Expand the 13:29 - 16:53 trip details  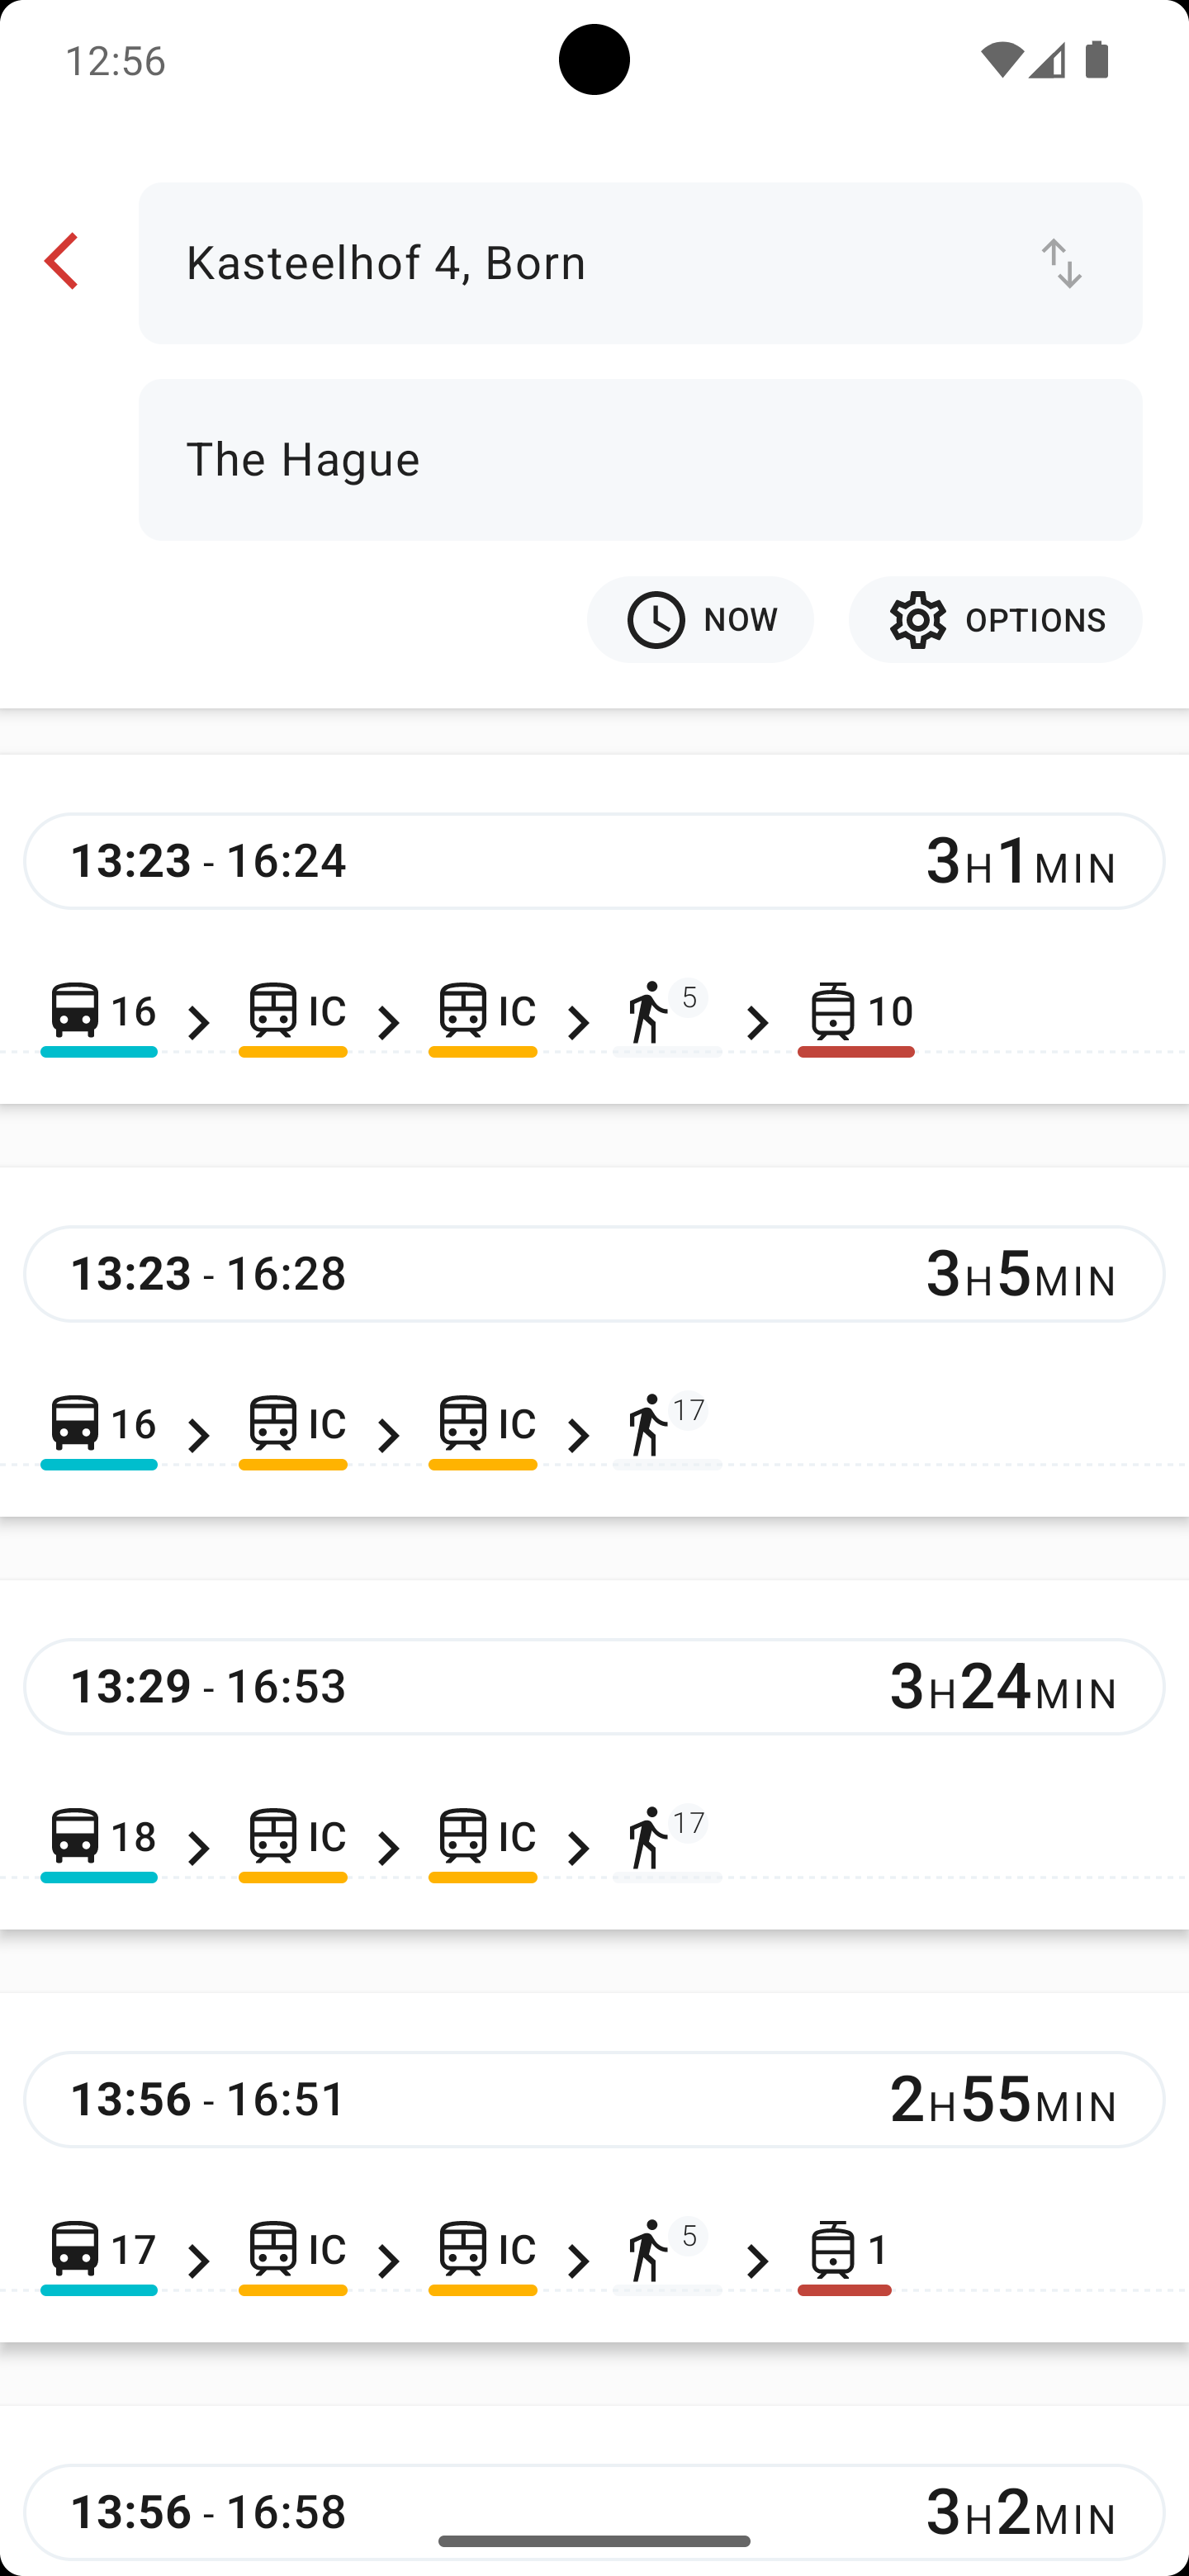click(x=594, y=1687)
